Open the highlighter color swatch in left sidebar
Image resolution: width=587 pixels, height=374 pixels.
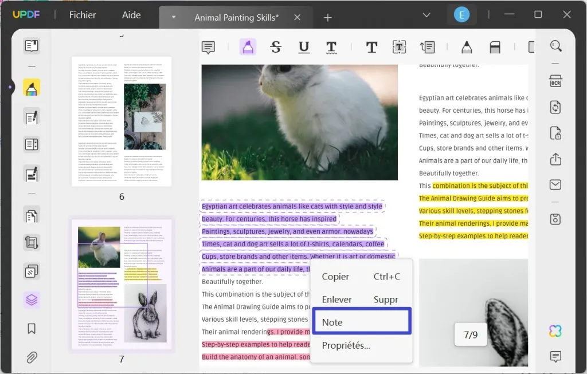pyautogui.click(x=32, y=87)
